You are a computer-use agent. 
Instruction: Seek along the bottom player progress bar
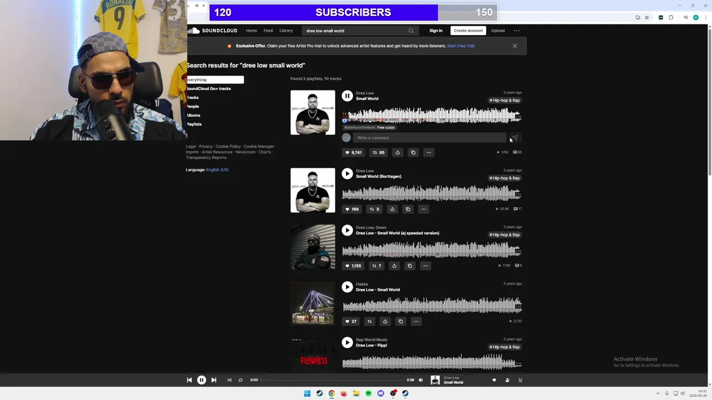(332, 380)
